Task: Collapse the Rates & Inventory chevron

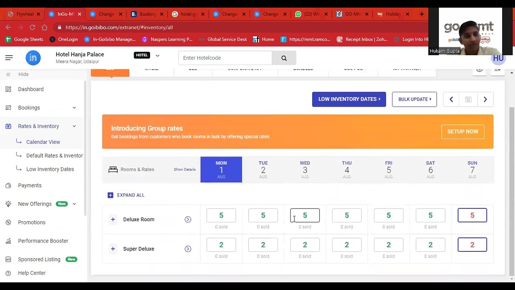Action: tap(74, 126)
